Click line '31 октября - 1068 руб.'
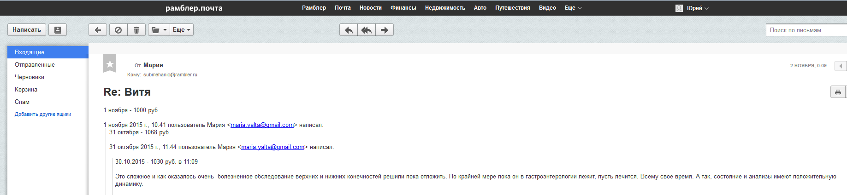 click(x=140, y=132)
